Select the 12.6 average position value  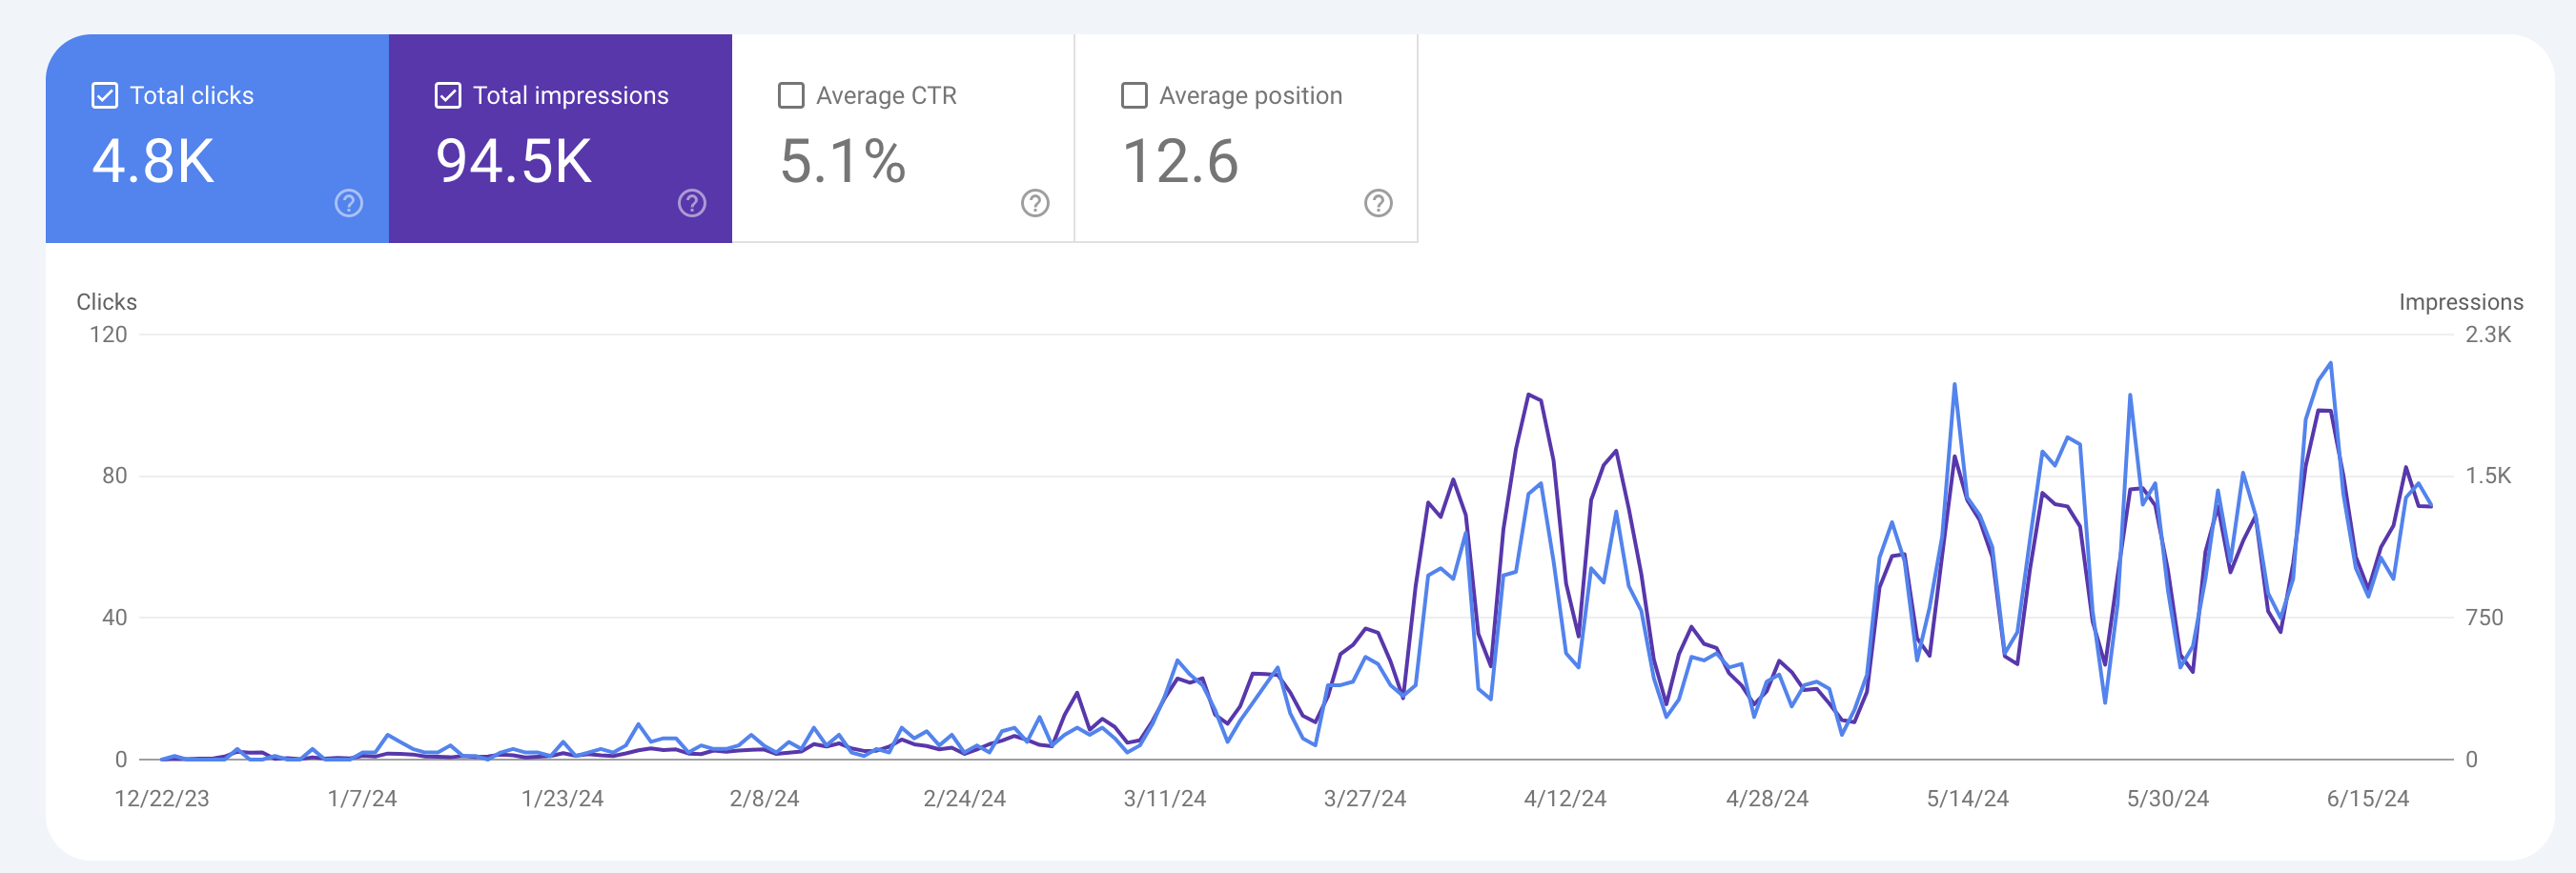pyautogui.click(x=1180, y=161)
